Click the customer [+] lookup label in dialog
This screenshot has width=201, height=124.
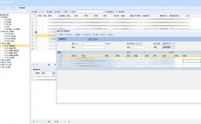pyautogui.click(x=75, y=44)
